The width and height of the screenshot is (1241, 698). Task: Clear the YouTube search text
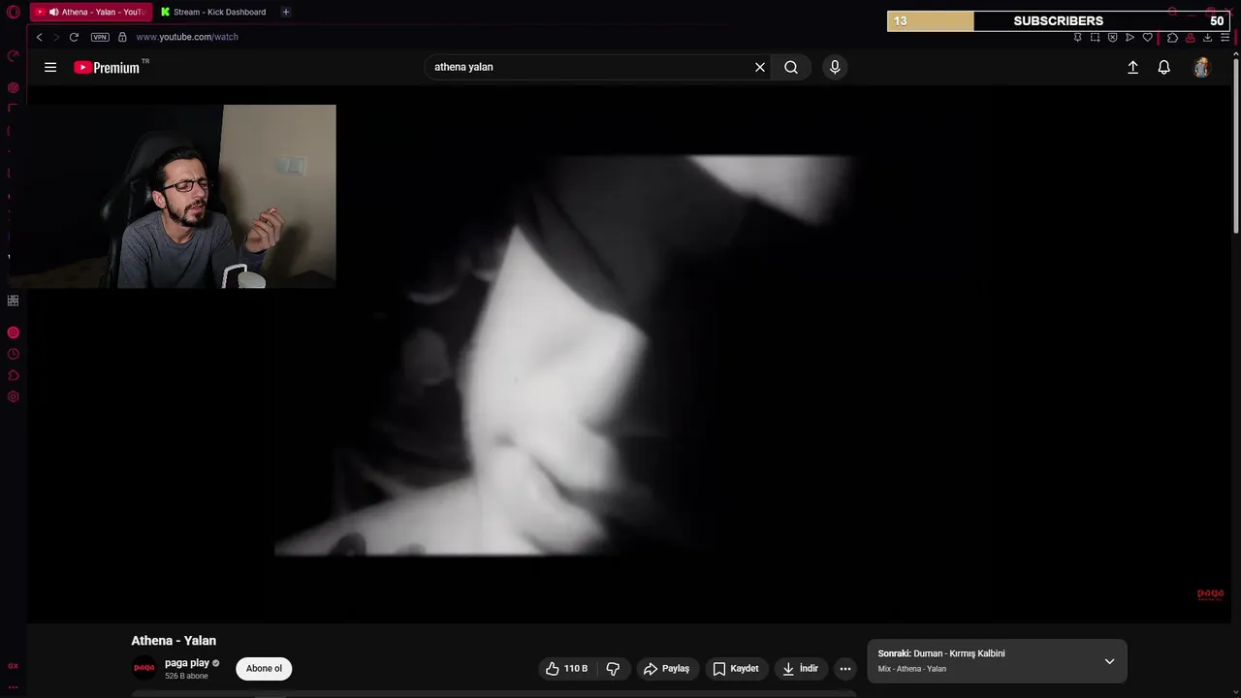[x=760, y=67]
